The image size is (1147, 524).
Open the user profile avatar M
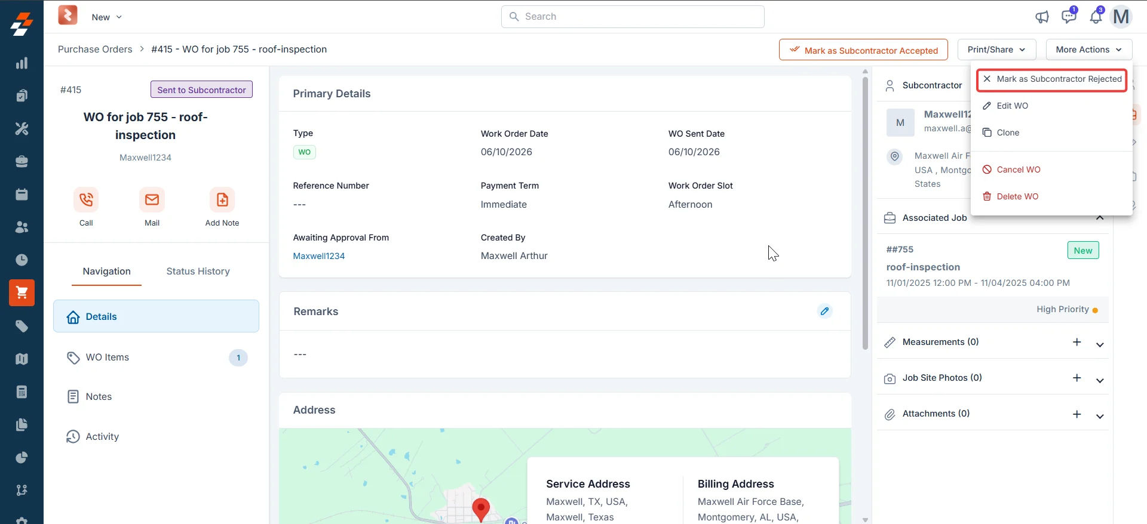[1121, 17]
